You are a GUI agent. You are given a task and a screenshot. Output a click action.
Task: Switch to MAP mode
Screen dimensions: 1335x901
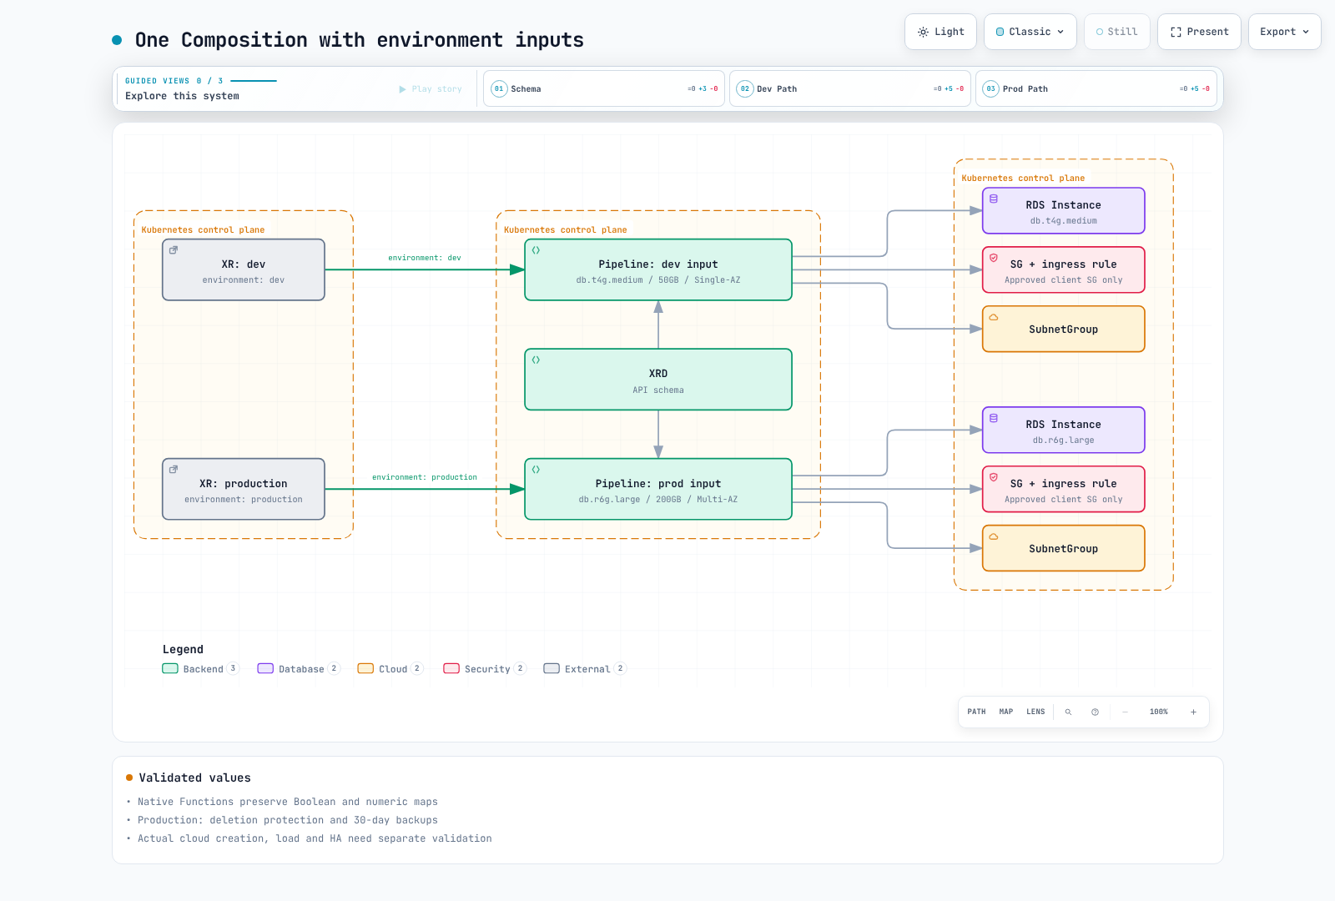1006,712
